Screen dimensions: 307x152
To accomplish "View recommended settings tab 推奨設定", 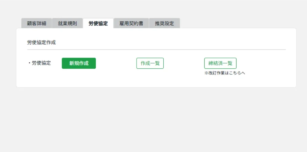I will coord(164,23).
